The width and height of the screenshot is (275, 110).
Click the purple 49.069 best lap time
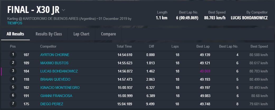(205, 71)
